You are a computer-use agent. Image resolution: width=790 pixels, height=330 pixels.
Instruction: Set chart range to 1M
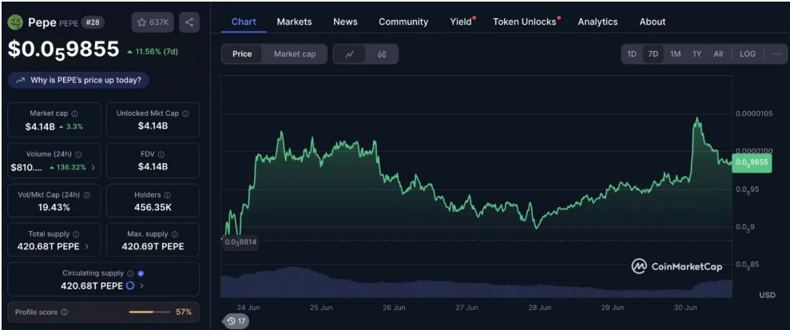[675, 54]
